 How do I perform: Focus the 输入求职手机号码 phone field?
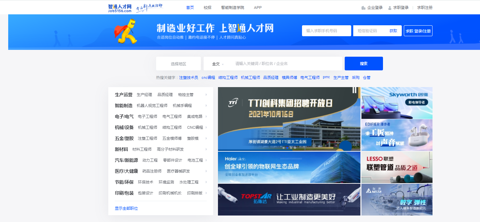coord(327,31)
